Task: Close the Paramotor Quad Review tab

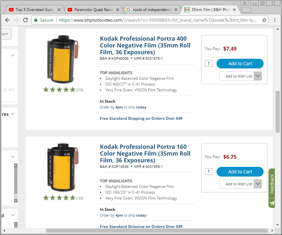Action: point(118,10)
